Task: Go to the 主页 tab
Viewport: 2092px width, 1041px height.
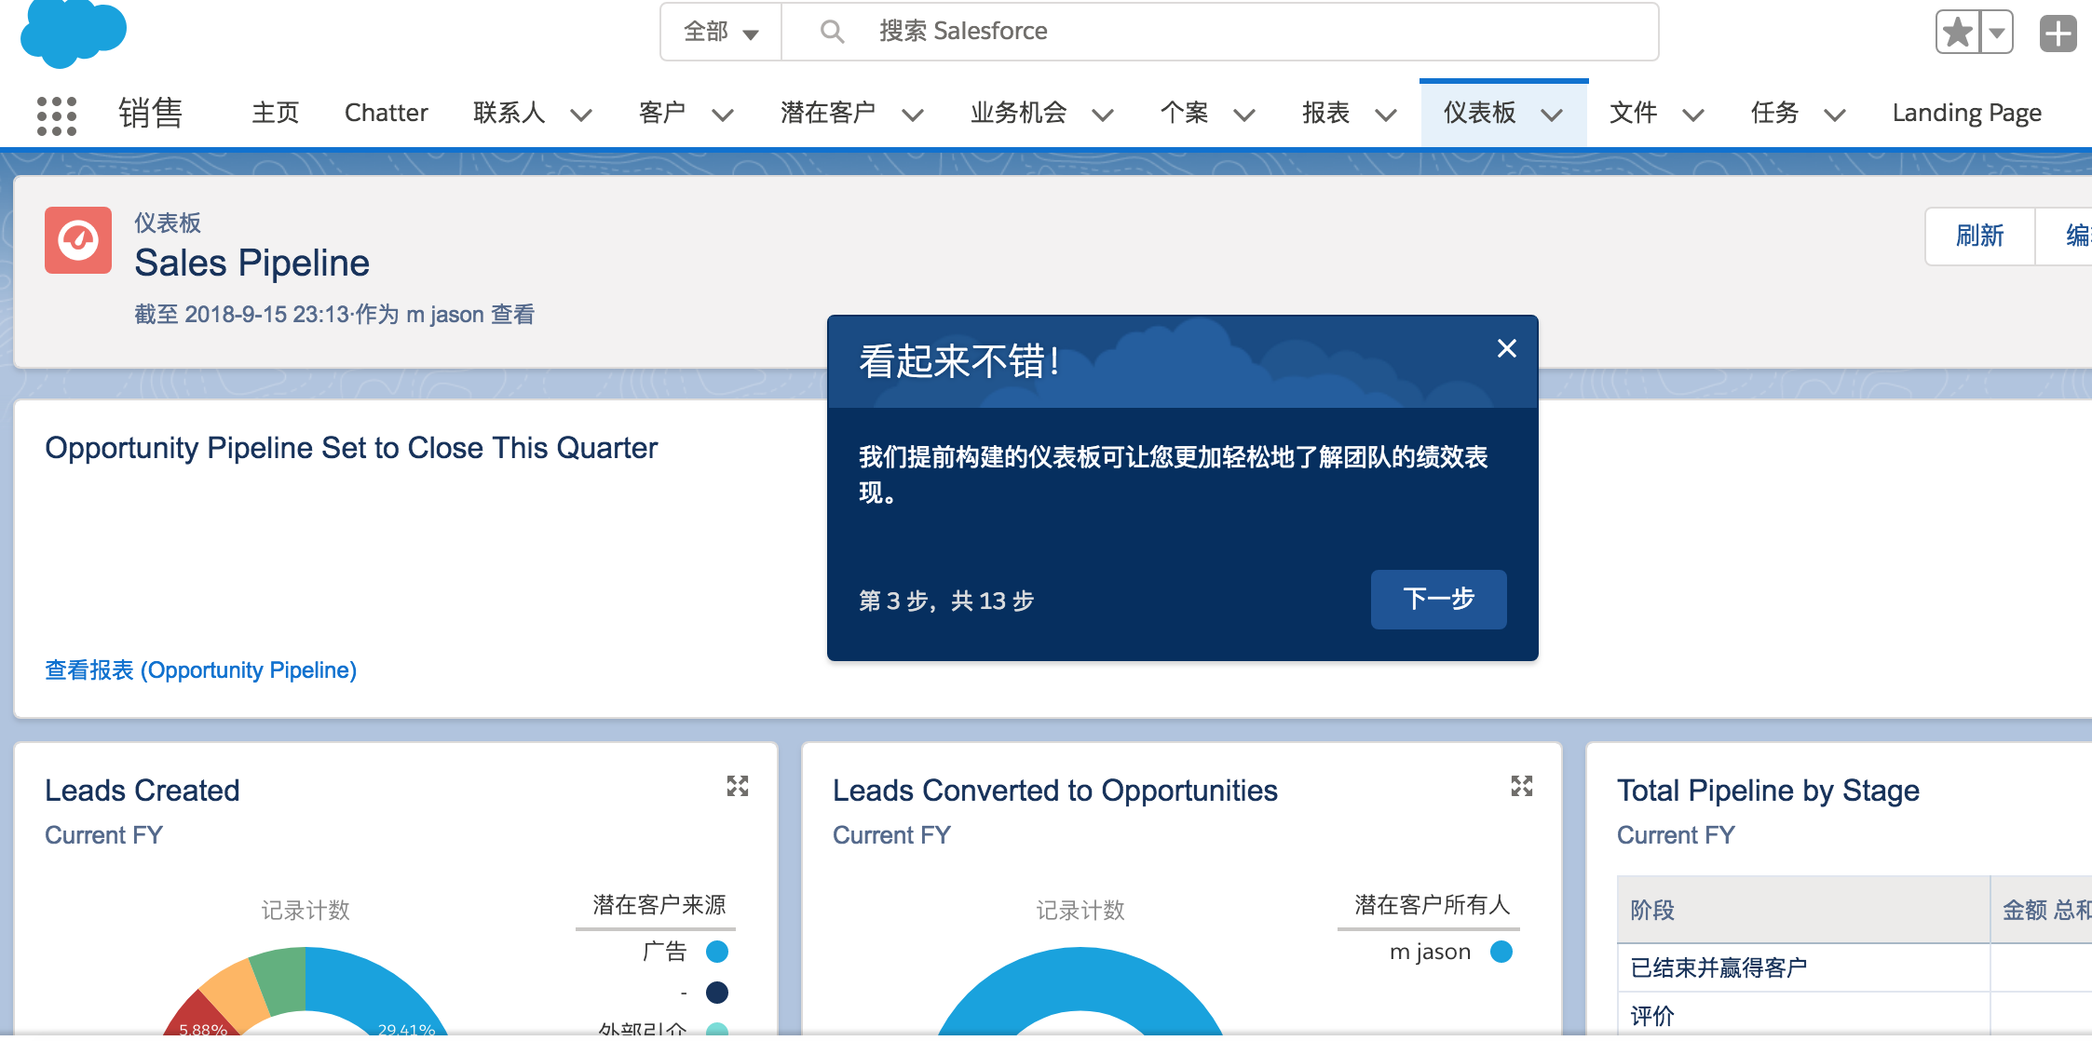Action: 276,113
